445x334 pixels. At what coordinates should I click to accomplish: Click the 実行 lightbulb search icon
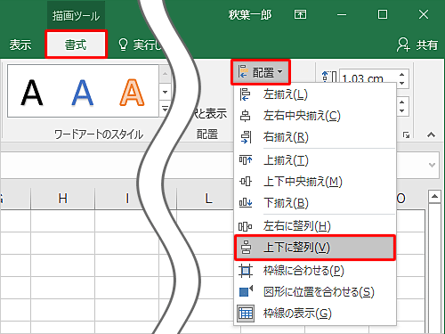point(123,45)
